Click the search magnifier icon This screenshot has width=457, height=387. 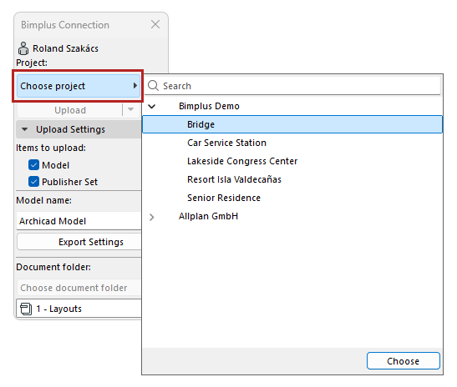pyautogui.click(x=153, y=86)
